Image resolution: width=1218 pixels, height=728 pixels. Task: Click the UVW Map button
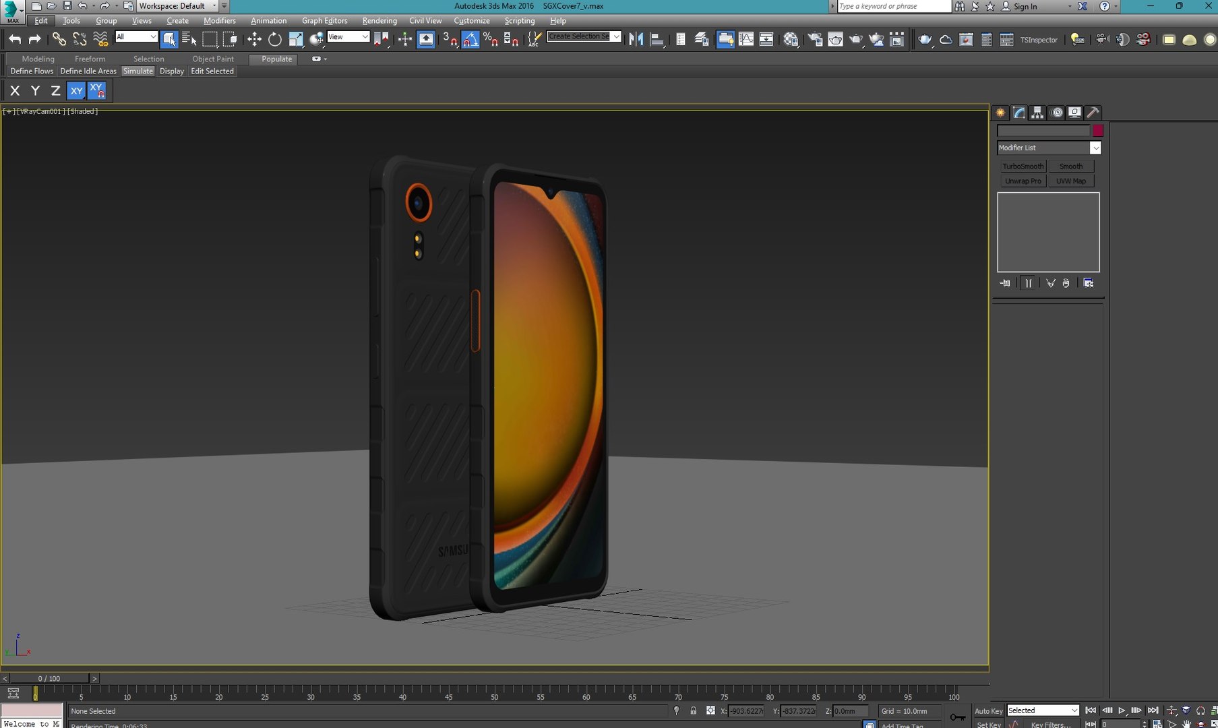pos(1071,181)
